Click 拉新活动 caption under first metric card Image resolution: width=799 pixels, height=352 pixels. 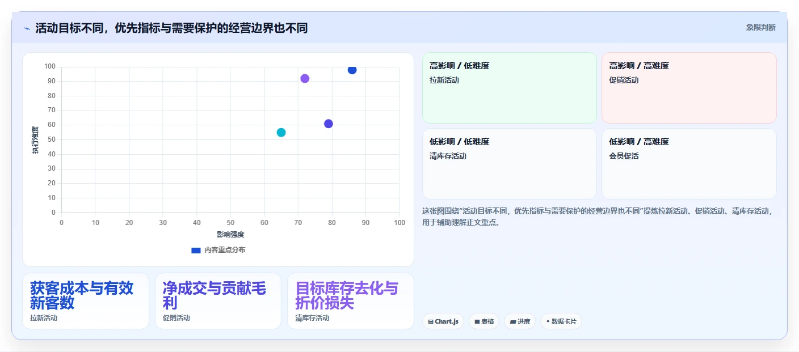[x=44, y=318]
